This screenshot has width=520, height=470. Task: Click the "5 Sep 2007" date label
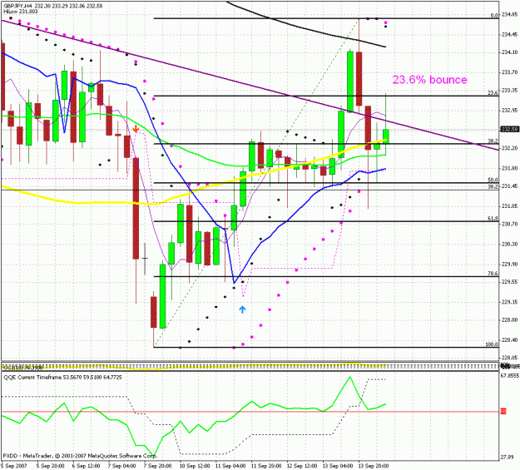point(15,466)
